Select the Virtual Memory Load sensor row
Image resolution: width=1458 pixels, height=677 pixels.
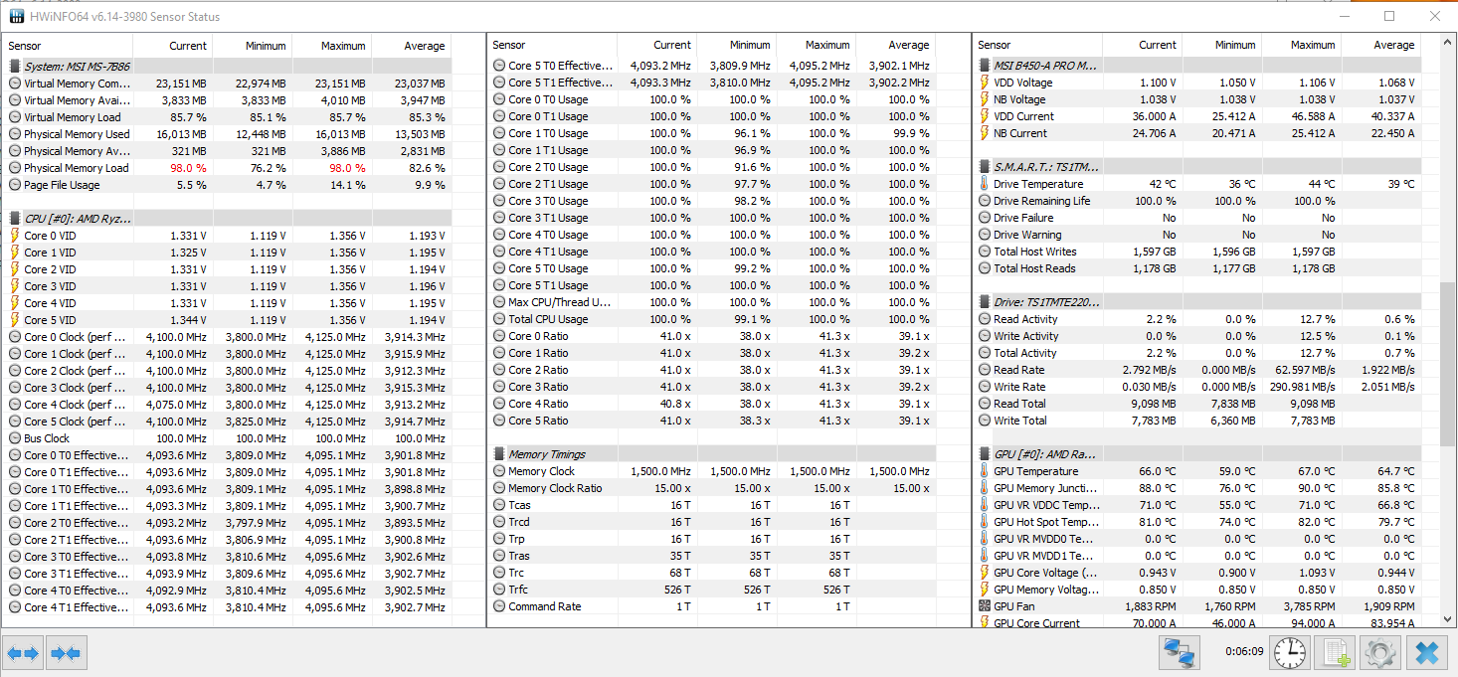[228, 117]
